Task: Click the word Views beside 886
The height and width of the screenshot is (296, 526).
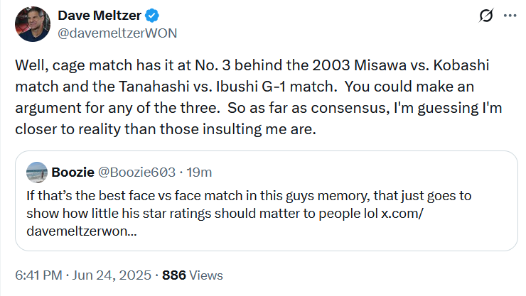Action: (206, 275)
